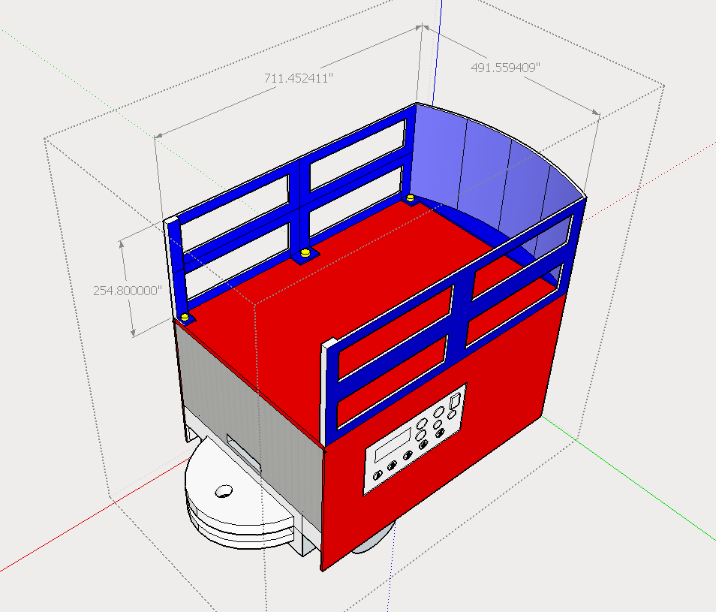The image size is (716, 612).
Task: Select the 254.800000" height dimension text
Action: 128,291
